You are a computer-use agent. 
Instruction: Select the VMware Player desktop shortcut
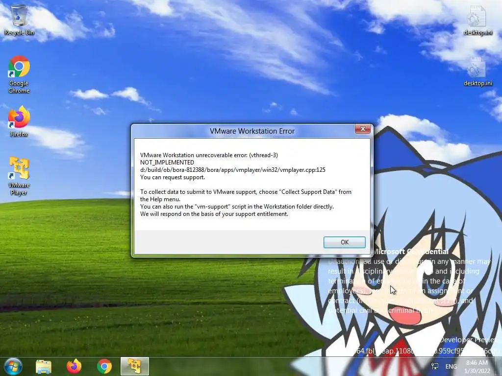pyautogui.click(x=19, y=176)
